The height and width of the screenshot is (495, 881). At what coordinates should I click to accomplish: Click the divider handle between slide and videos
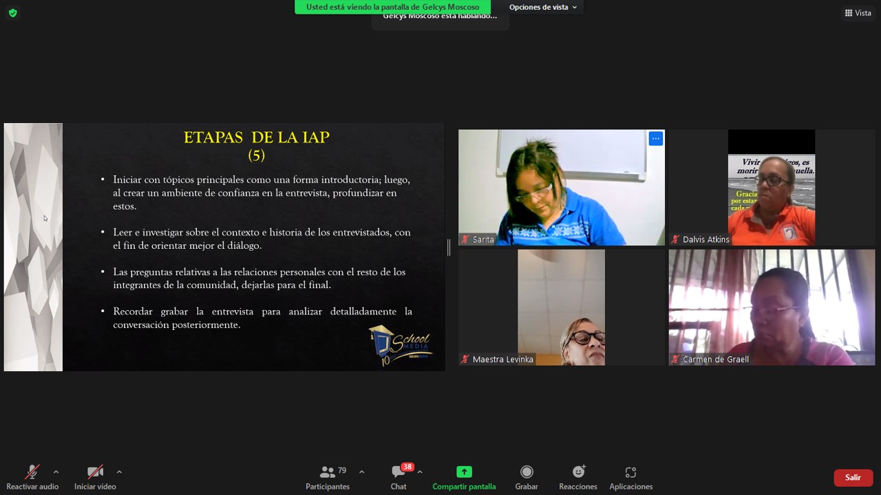[x=449, y=247]
